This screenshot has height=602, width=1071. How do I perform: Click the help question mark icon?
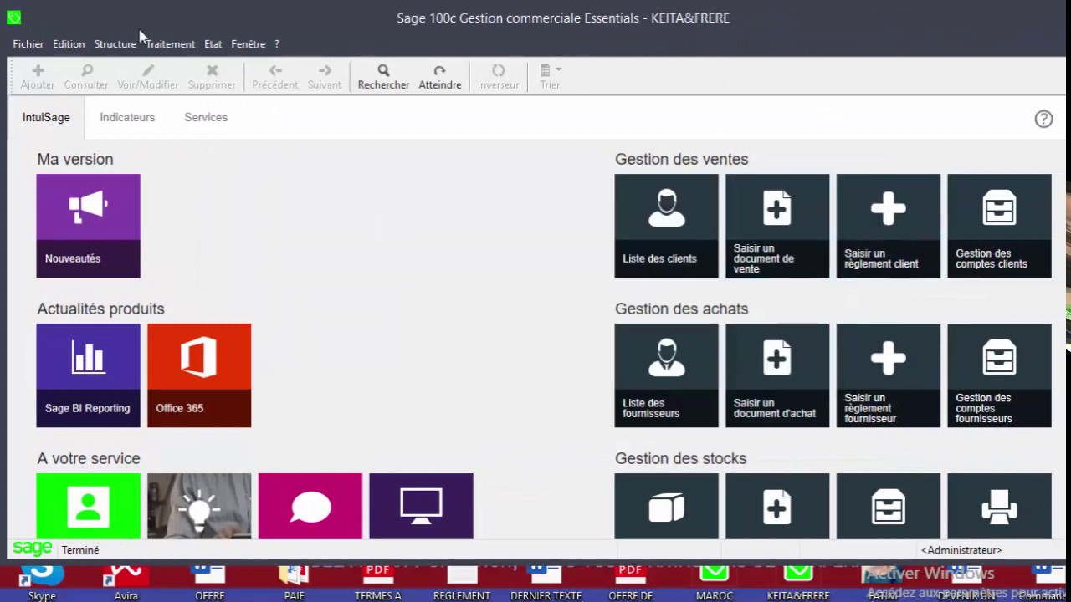(1043, 119)
